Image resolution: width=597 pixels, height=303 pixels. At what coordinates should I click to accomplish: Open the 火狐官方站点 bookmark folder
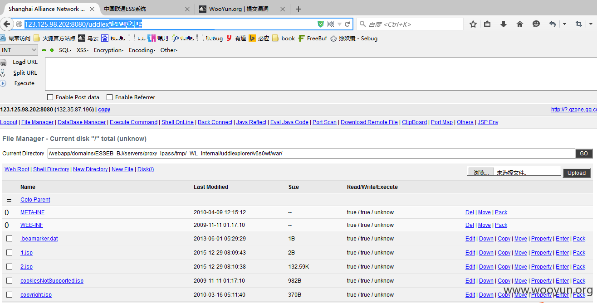pos(54,38)
